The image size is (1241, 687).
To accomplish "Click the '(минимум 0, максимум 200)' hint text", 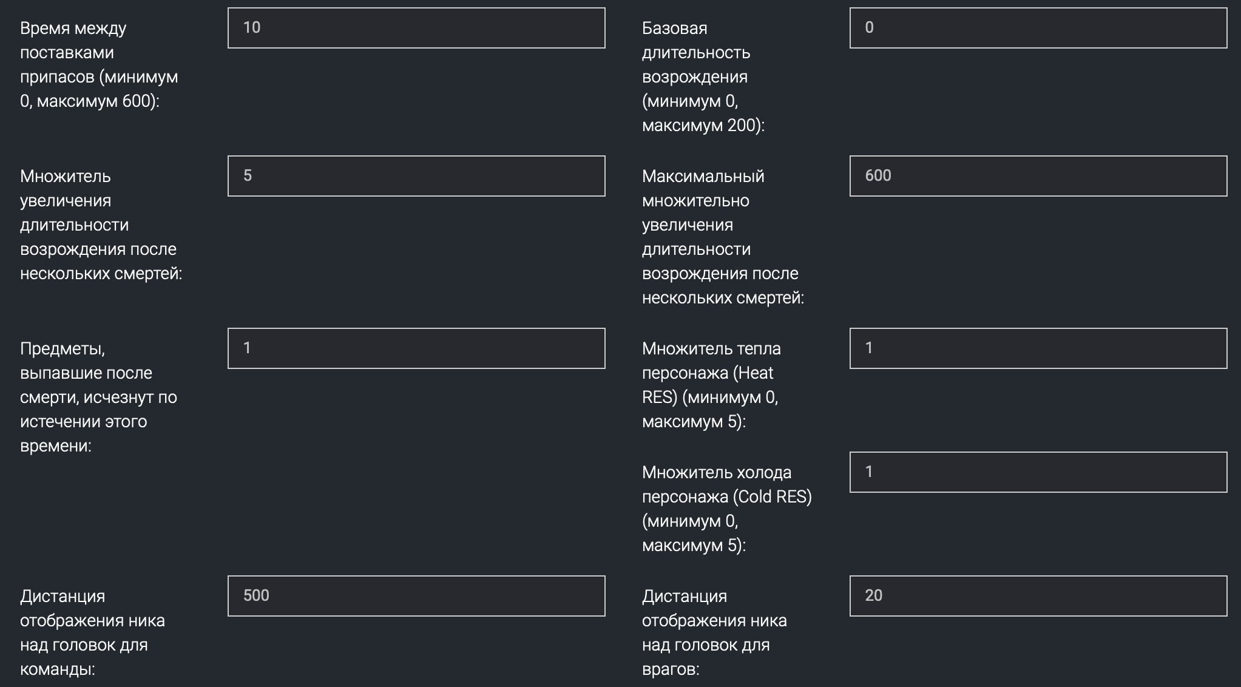I will [x=703, y=113].
